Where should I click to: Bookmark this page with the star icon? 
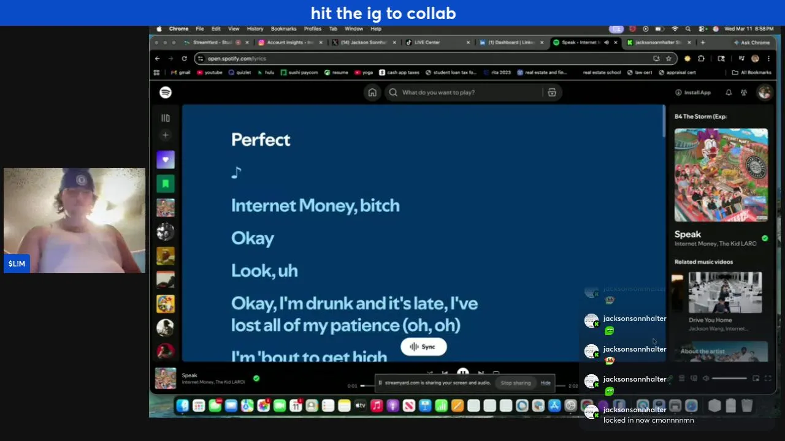[668, 59]
